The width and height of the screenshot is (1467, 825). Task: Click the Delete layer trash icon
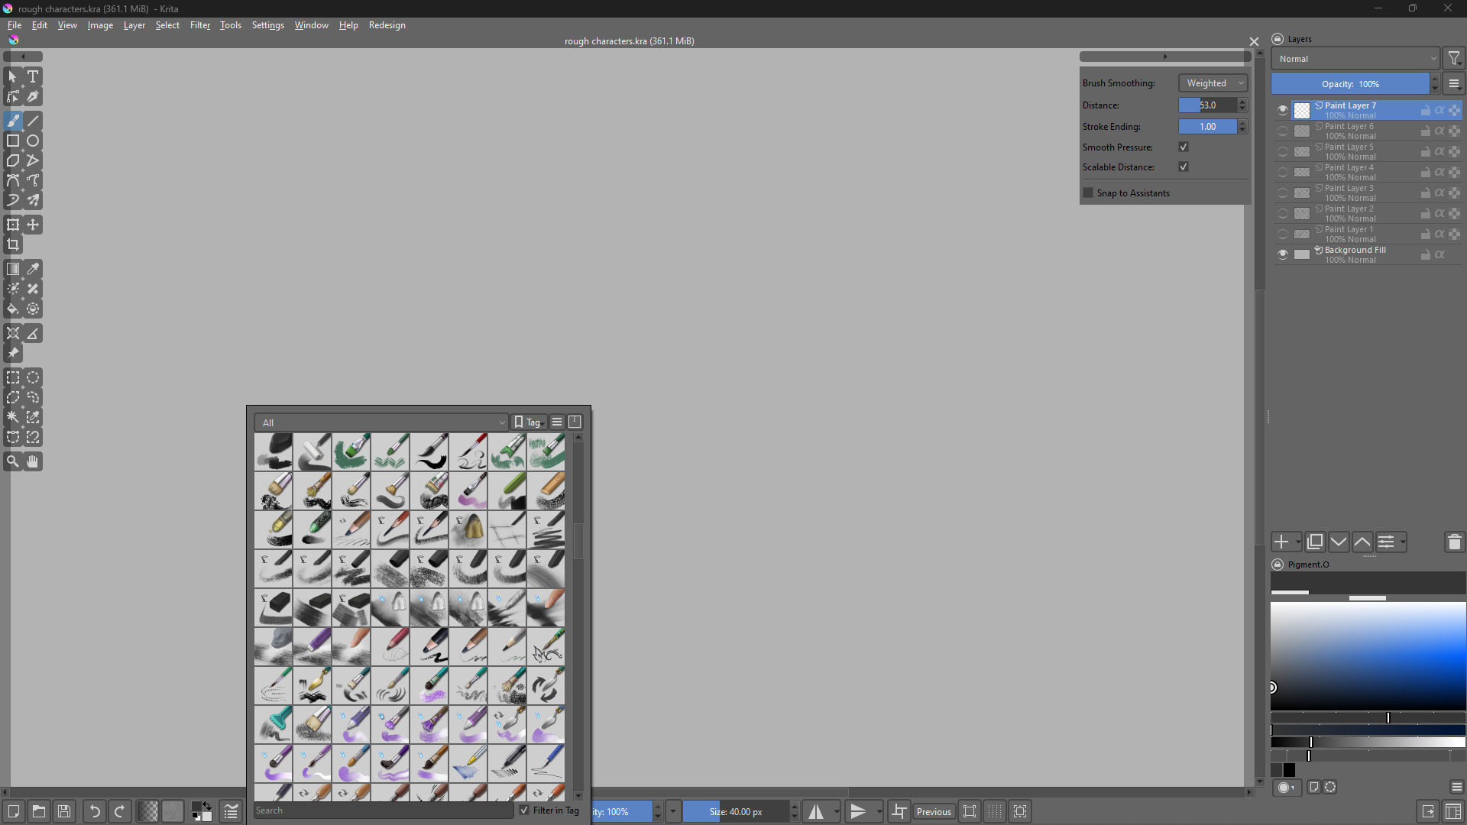tap(1454, 542)
